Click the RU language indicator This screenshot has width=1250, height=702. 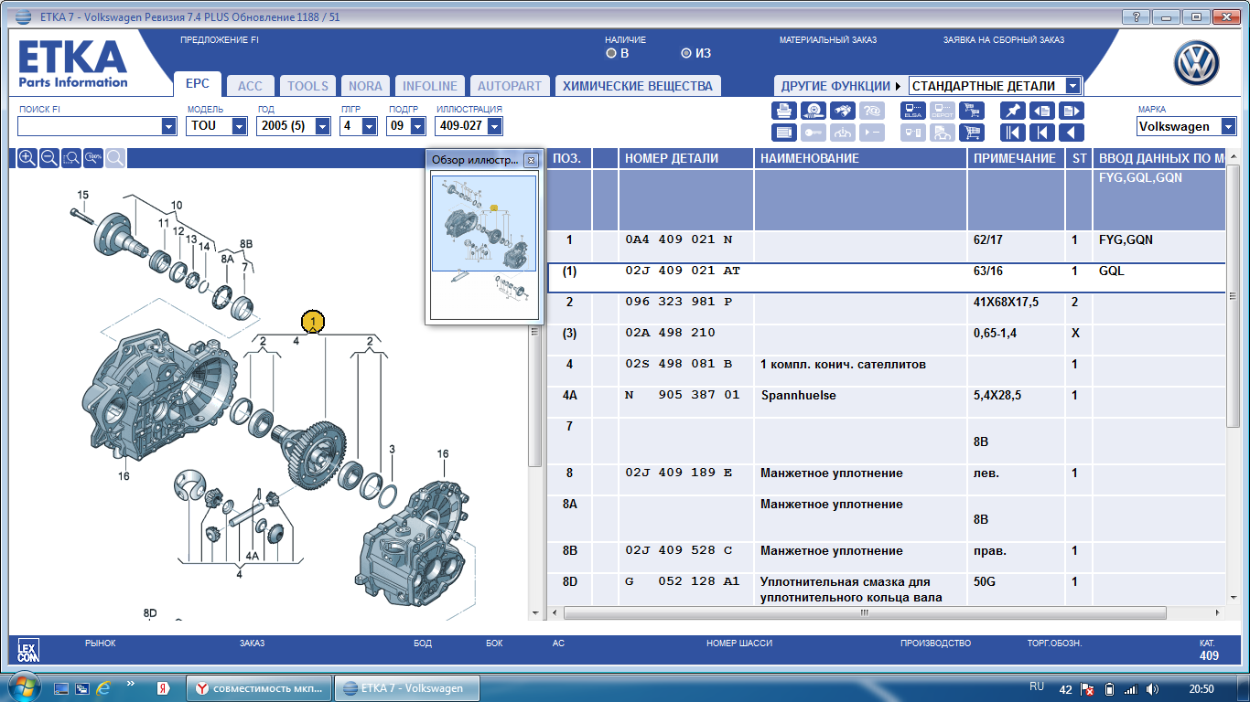(1037, 686)
